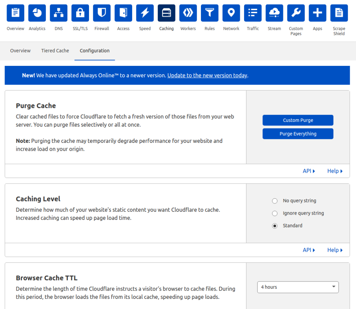Go to the DNS network icon
356x309 pixels.
click(x=58, y=13)
